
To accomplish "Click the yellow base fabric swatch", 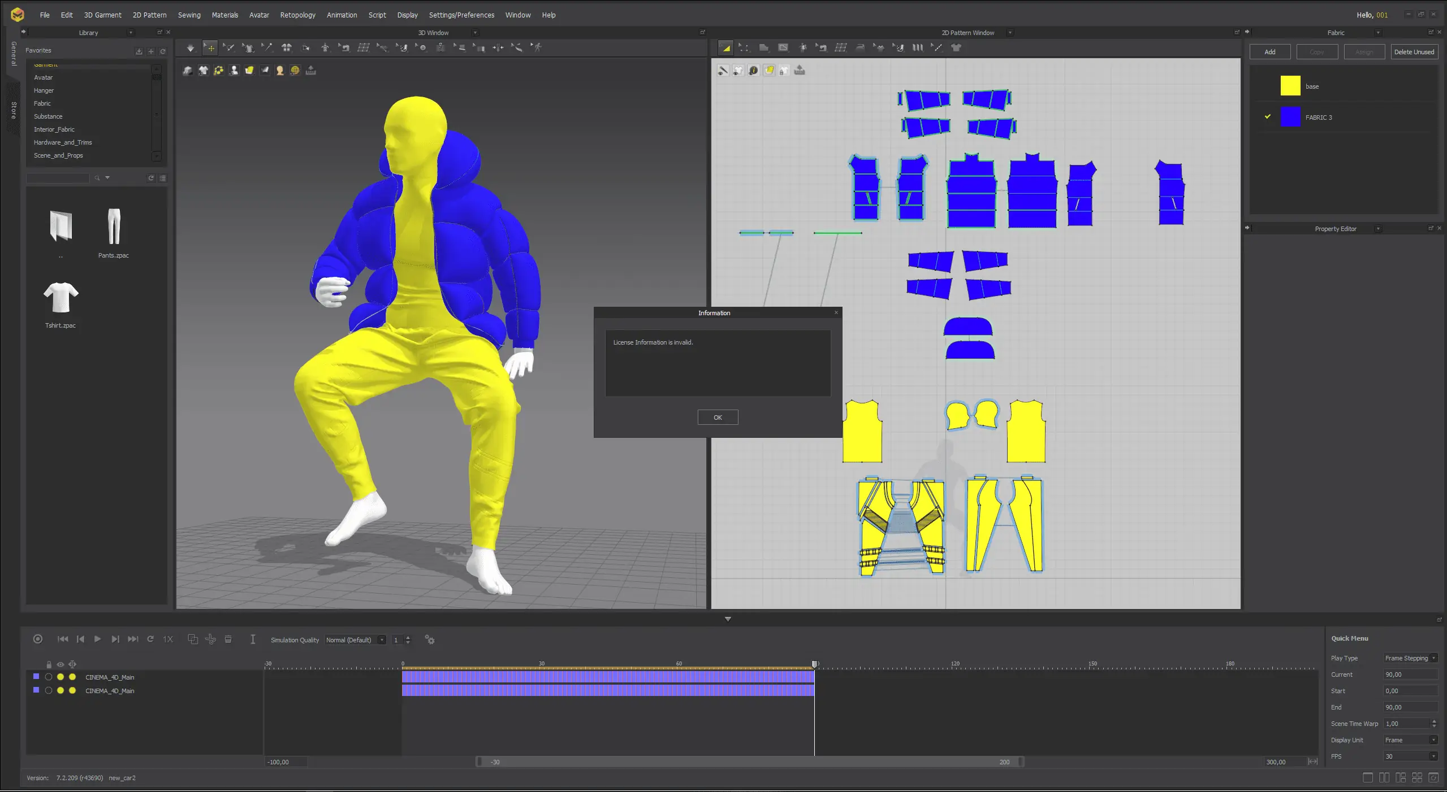I will click(x=1290, y=86).
